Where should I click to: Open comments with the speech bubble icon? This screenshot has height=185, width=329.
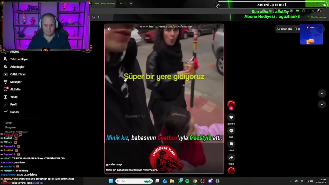(231, 131)
